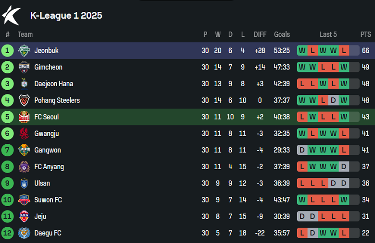Click the FC Seoul team crest
The height and width of the screenshot is (243, 375).
click(24, 117)
